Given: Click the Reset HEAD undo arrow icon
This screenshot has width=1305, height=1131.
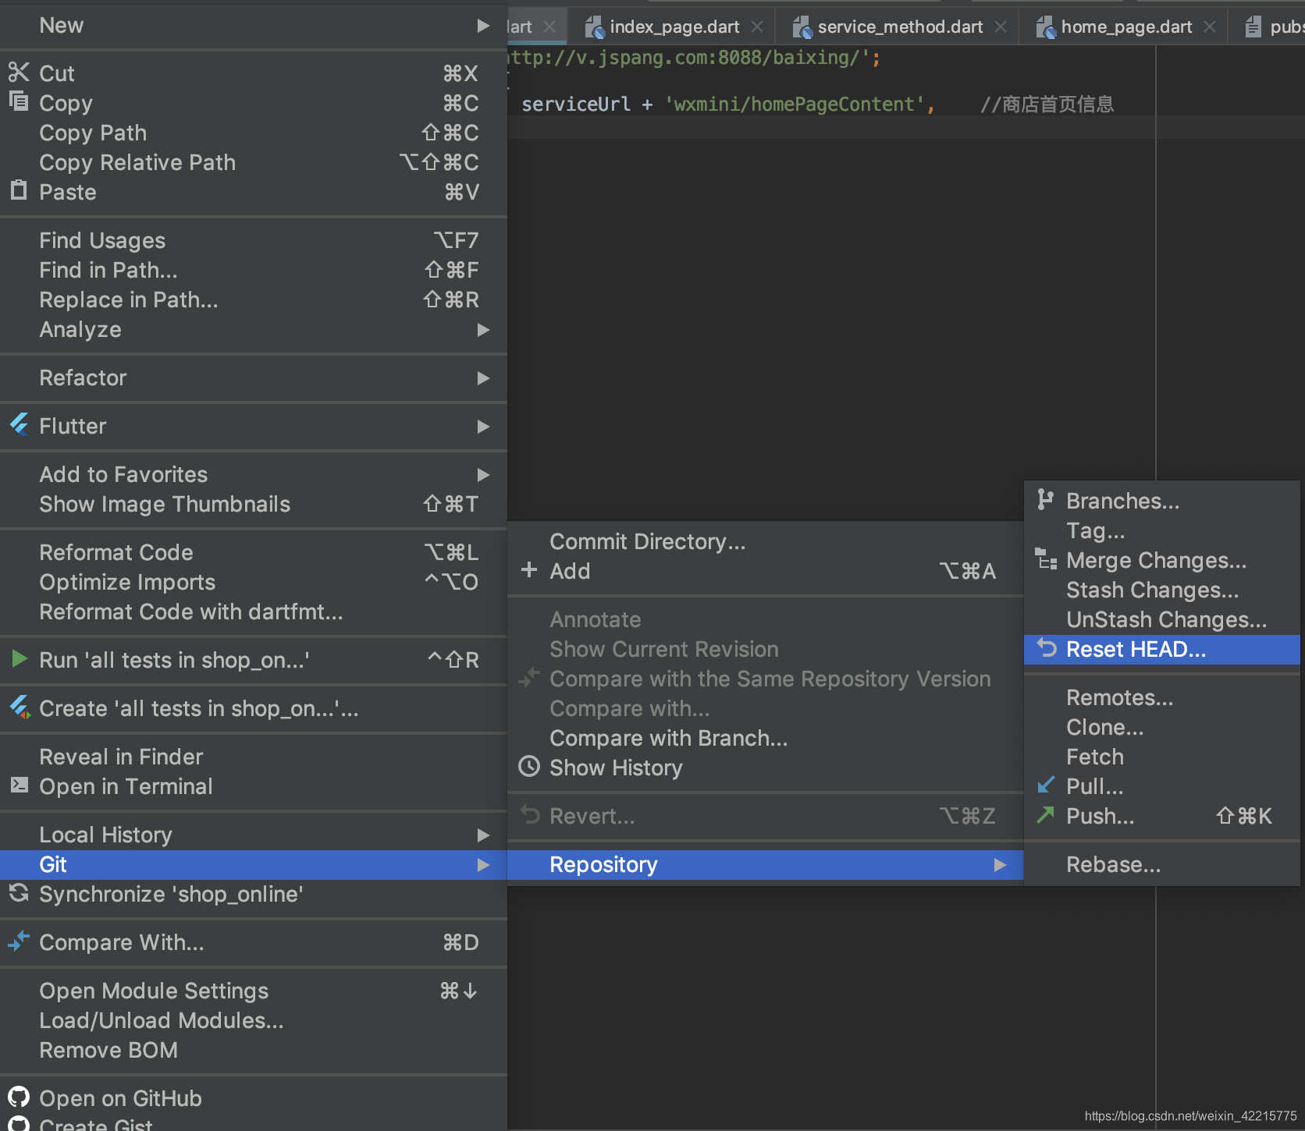Looking at the screenshot, I should pos(1046,648).
